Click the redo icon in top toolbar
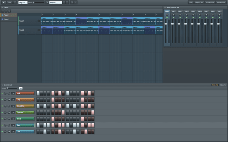Image resolution: width=228 pixels, height=142 pixels. point(76,2)
